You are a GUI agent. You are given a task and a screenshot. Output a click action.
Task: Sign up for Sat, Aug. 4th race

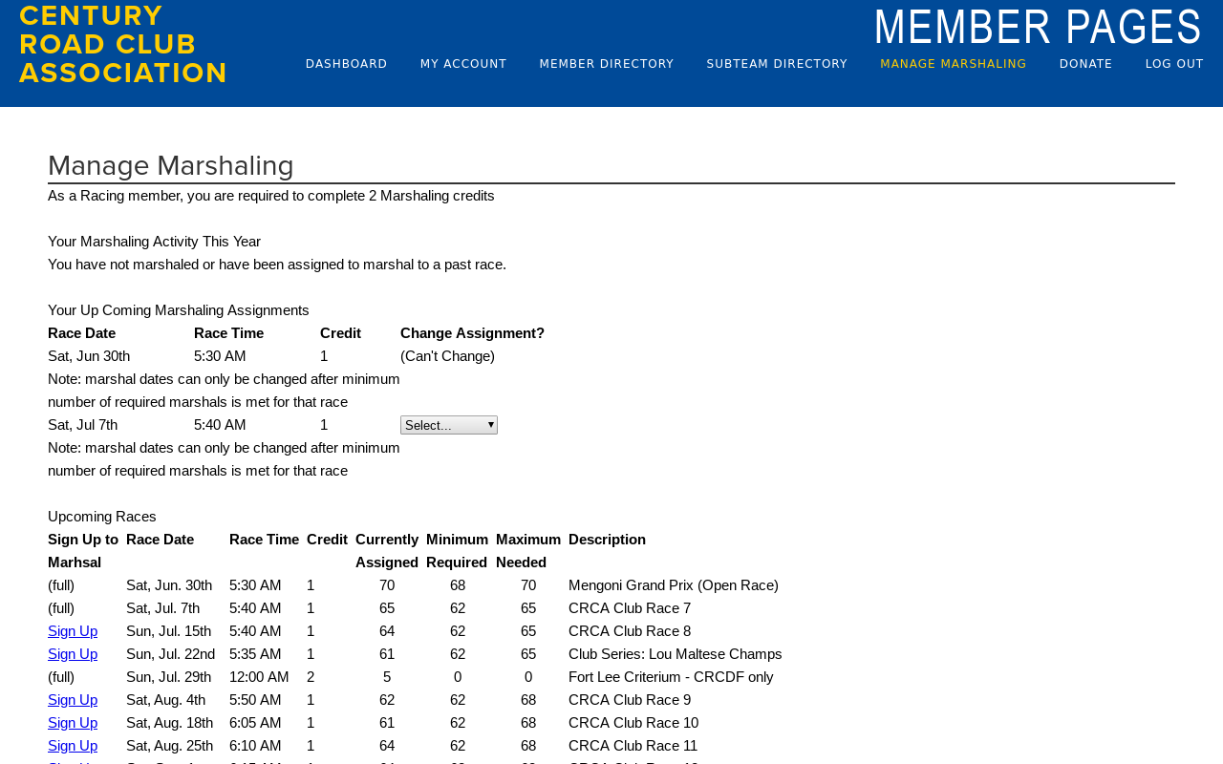coord(73,700)
